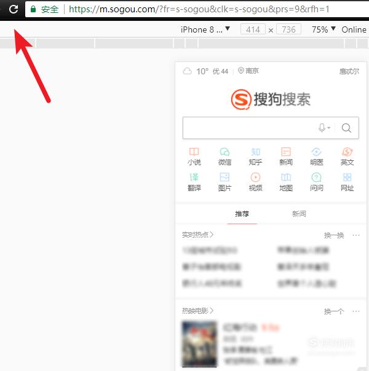Click the cloud weather icon
This screenshot has height=371, width=369.
(188, 71)
